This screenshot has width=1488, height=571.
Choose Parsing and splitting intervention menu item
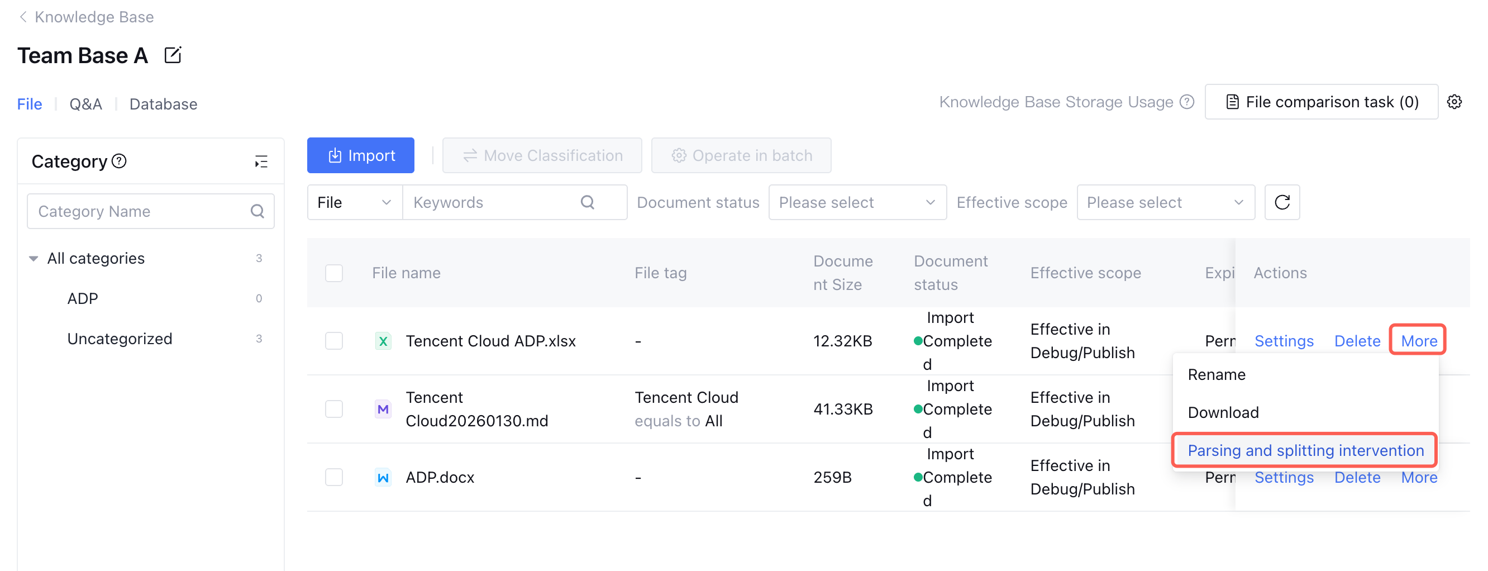click(x=1305, y=450)
